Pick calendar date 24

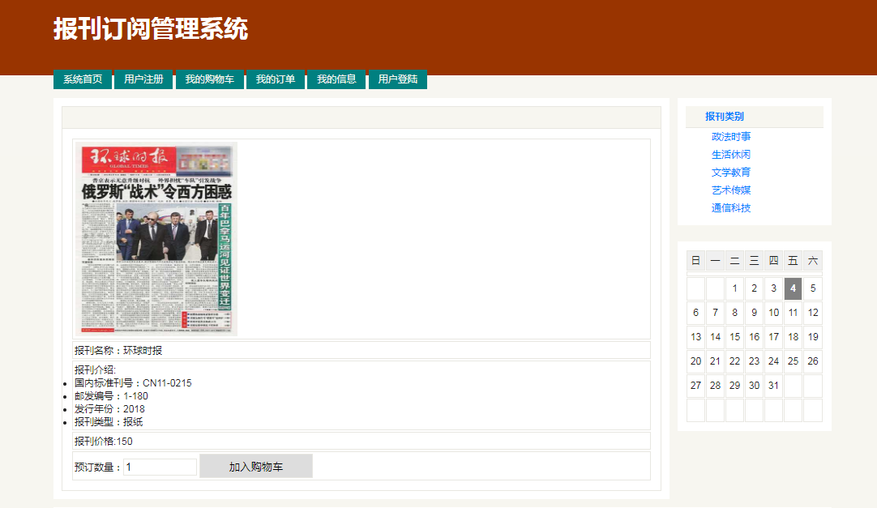[x=773, y=361]
